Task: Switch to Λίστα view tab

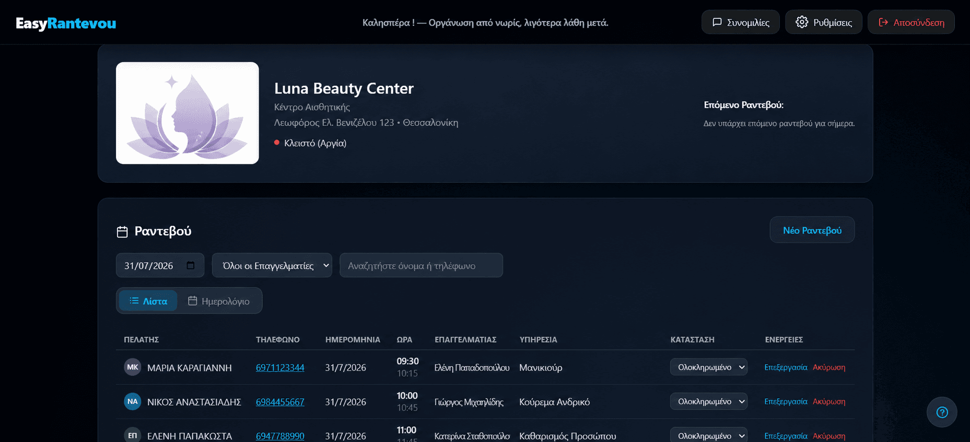Action: [148, 301]
